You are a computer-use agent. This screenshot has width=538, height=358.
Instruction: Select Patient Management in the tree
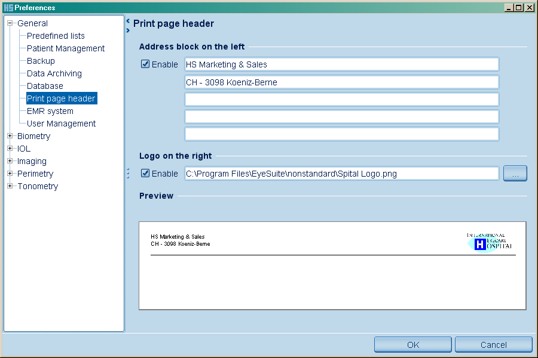click(x=66, y=48)
